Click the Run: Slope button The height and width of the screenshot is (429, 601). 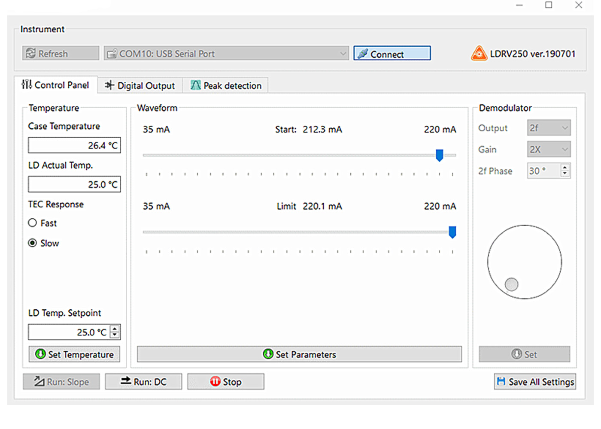(x=61, y=381)
